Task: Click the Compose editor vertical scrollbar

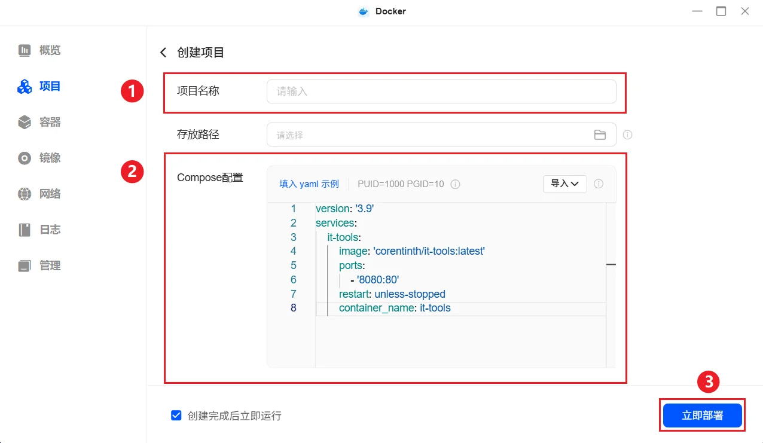Action: (x=611, y=263)
